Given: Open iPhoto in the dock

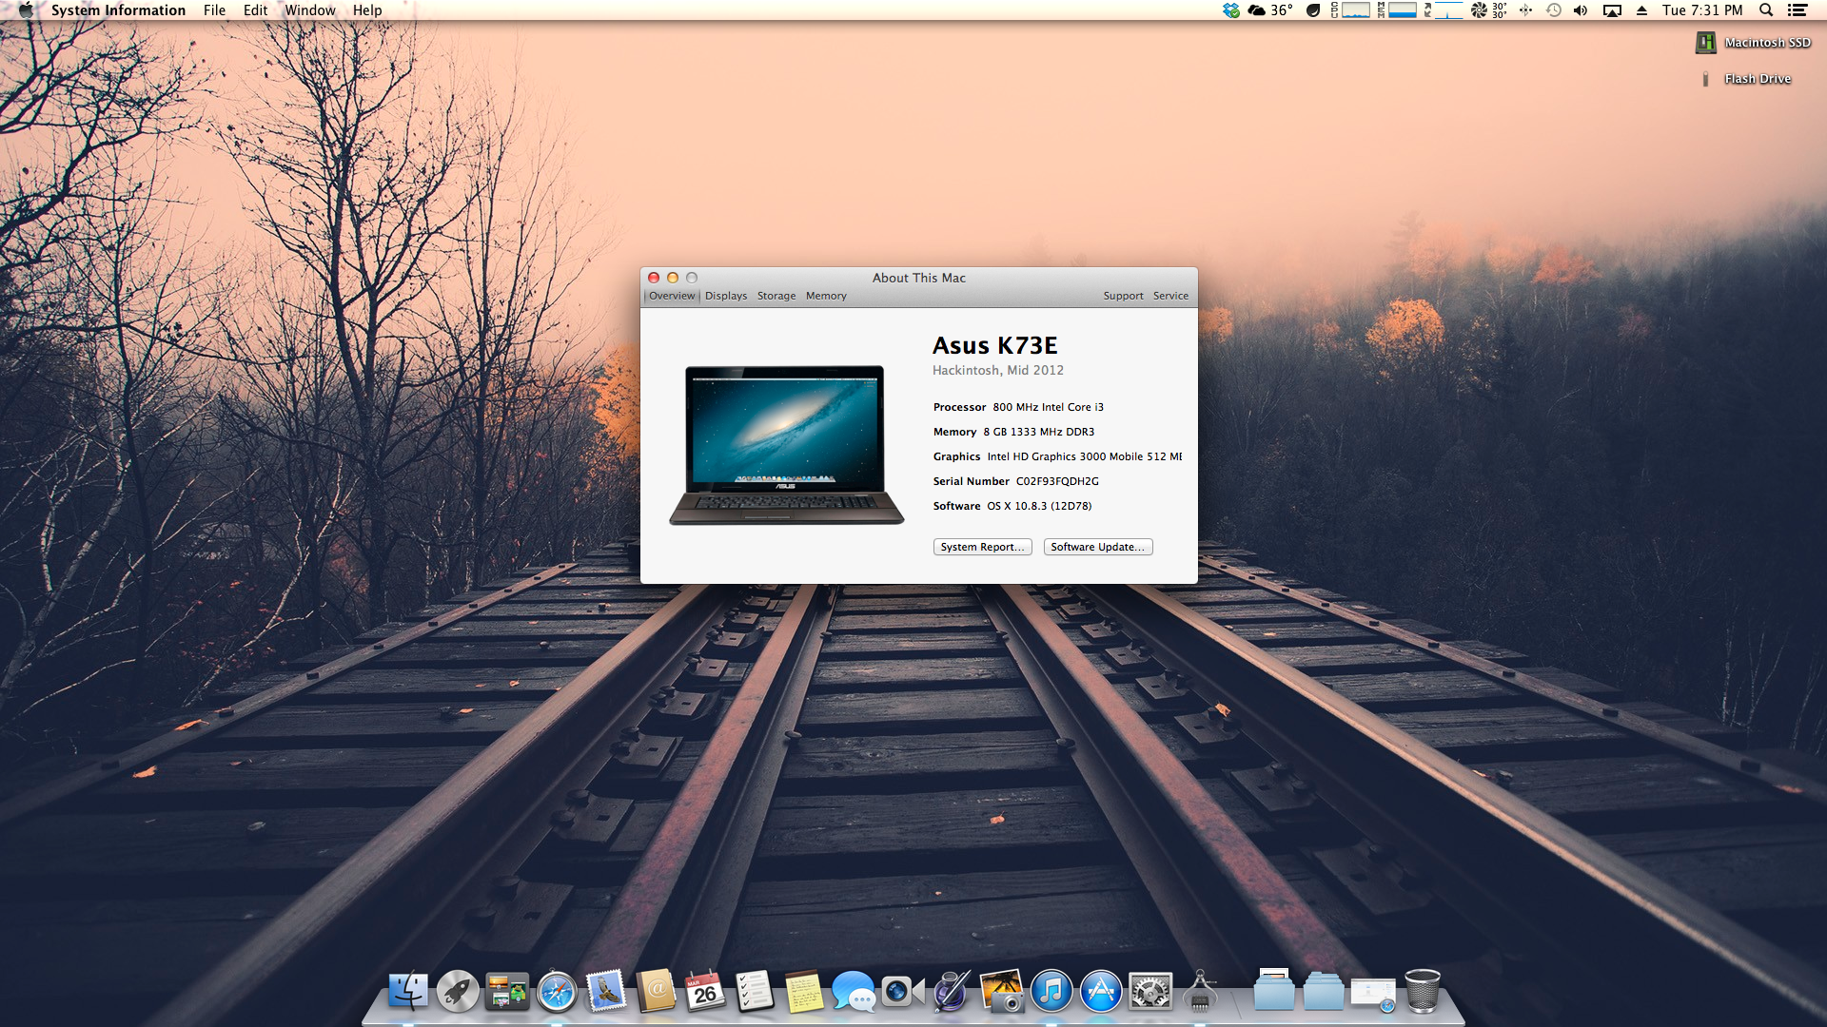Looking at the screenshot, I should 1002,992.
